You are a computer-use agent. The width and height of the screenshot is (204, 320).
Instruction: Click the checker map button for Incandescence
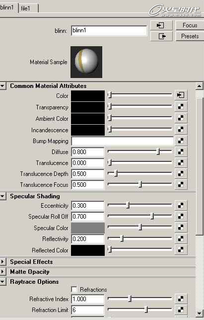coord(181,129)
